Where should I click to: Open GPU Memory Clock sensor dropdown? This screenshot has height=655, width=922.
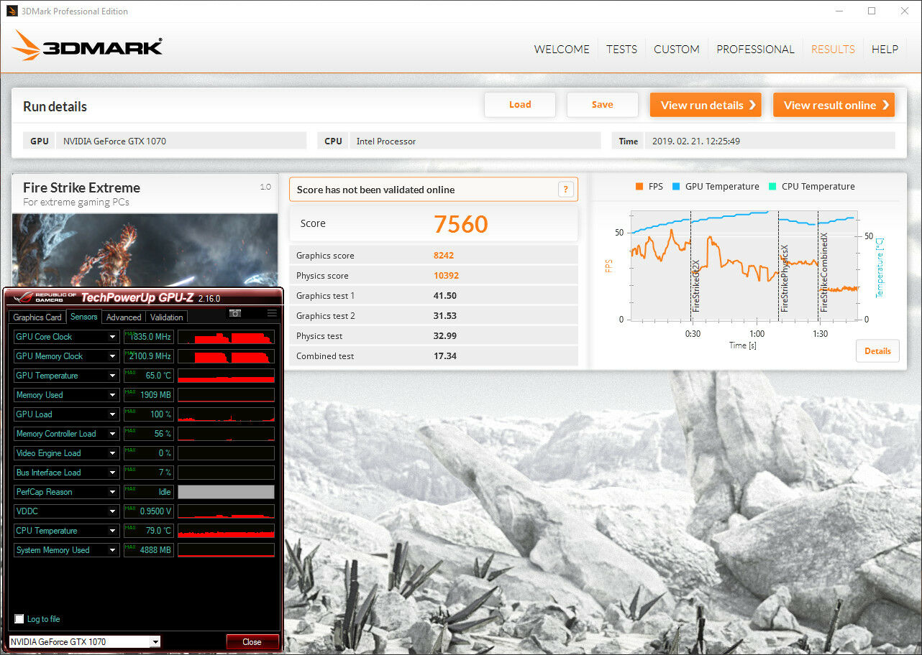113,356
